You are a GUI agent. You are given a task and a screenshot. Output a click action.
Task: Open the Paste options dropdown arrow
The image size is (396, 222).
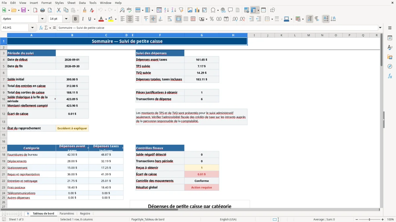tap(78, 10)
